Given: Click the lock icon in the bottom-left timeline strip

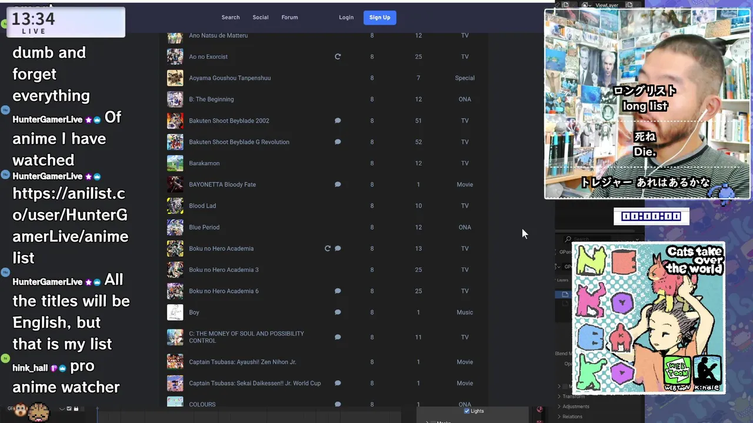Looking at the screenshot, I should click(76, 408).
